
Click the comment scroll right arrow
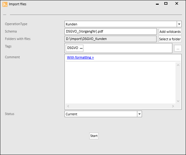[x=173, y=106]
